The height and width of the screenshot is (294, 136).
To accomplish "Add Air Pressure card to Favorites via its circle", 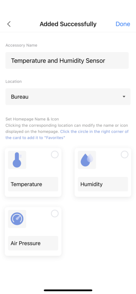I will point(55,213).
